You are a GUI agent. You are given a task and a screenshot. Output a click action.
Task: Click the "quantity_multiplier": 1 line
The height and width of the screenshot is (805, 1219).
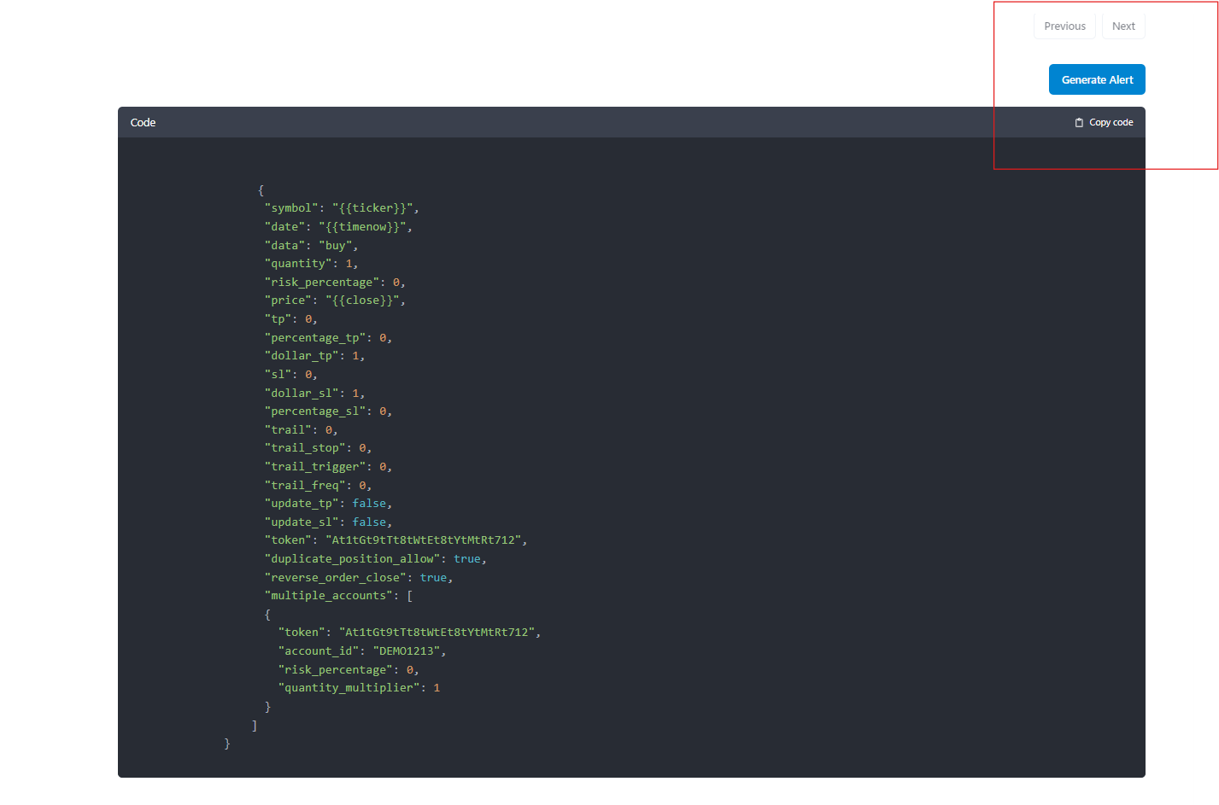point(359,688)
